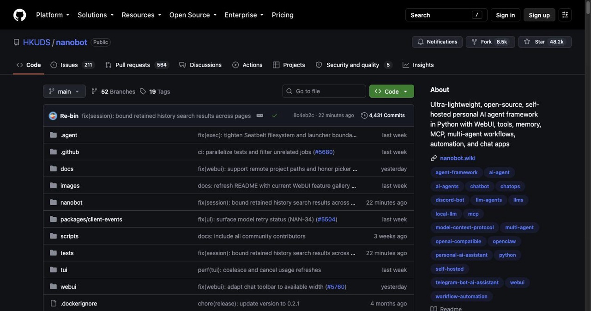Screen dimensions: 591x311
Task: Open the Solutions dropdown menu
Action: click(96, 15)
